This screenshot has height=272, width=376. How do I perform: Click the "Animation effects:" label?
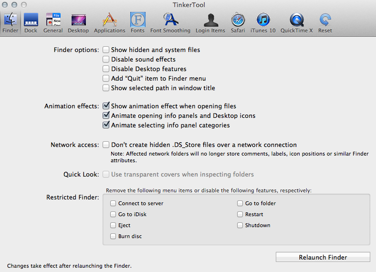pos(72,106)
